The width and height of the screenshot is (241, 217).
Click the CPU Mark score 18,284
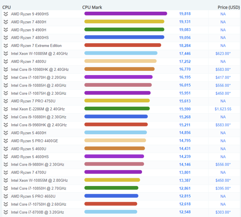[x=185, y=46]
